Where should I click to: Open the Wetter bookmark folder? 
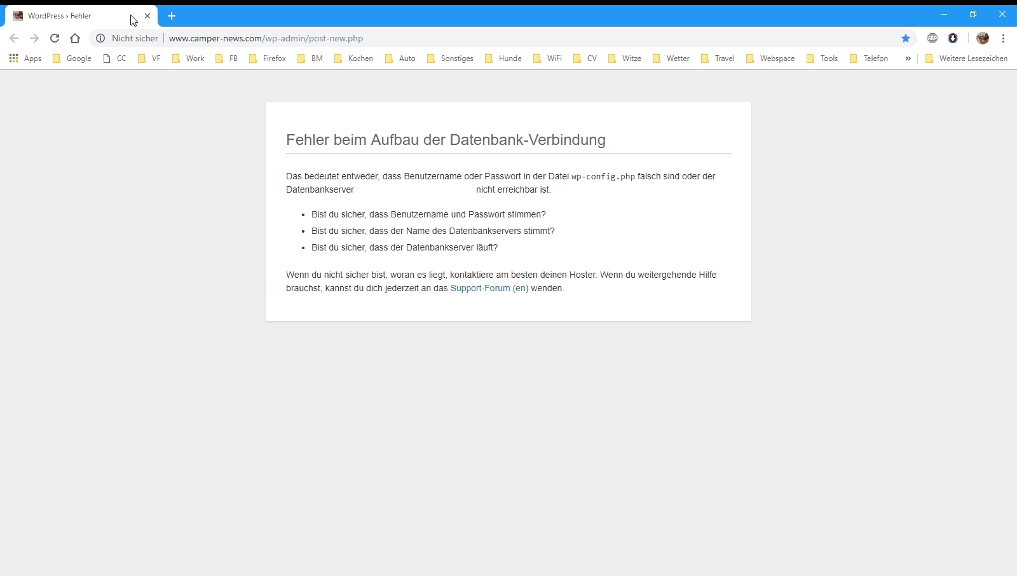[671, 58]
